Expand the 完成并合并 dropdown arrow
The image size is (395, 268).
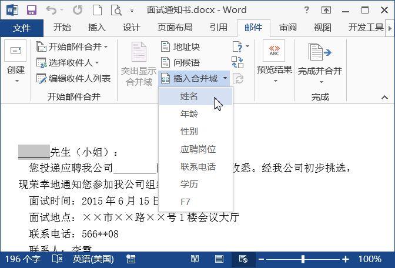pyautogui.click(x=321, y=82)
